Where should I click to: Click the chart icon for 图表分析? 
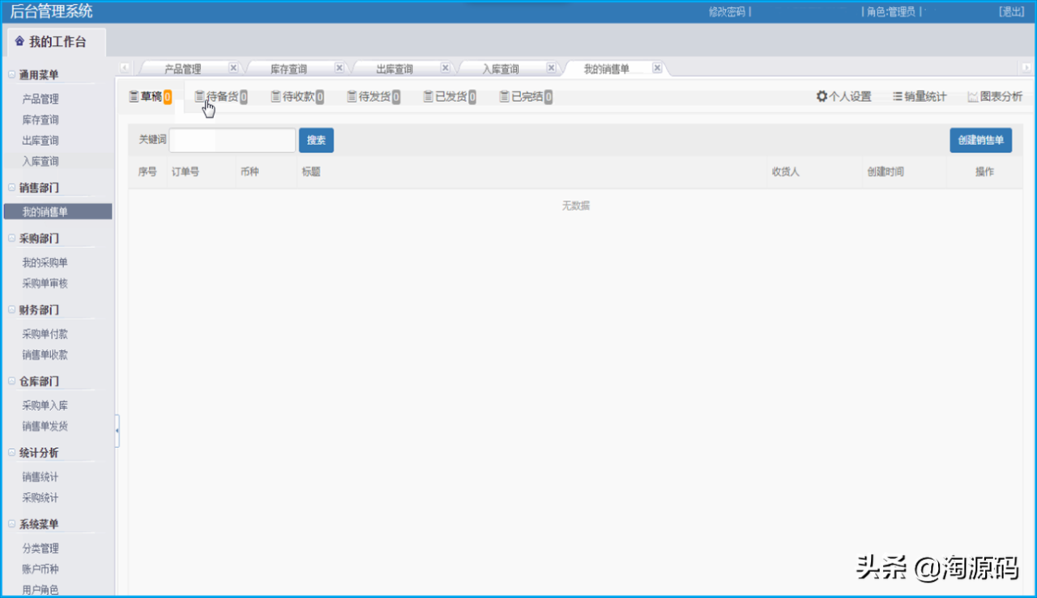coord(972,96)
